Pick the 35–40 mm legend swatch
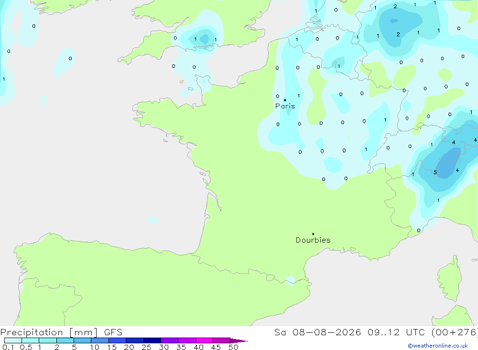 point(187,340)
